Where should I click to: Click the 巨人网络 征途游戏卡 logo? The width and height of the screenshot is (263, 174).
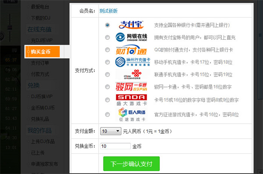tap(131, 115)
